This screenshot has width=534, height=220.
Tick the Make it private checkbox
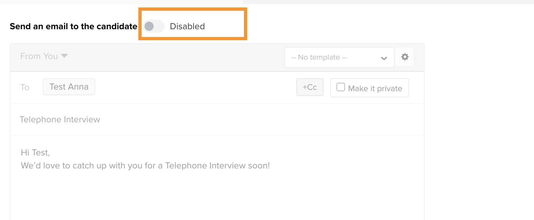point(341,87)
